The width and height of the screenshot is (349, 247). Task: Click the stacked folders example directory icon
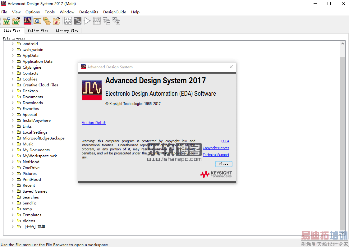[x=47, y=21]
